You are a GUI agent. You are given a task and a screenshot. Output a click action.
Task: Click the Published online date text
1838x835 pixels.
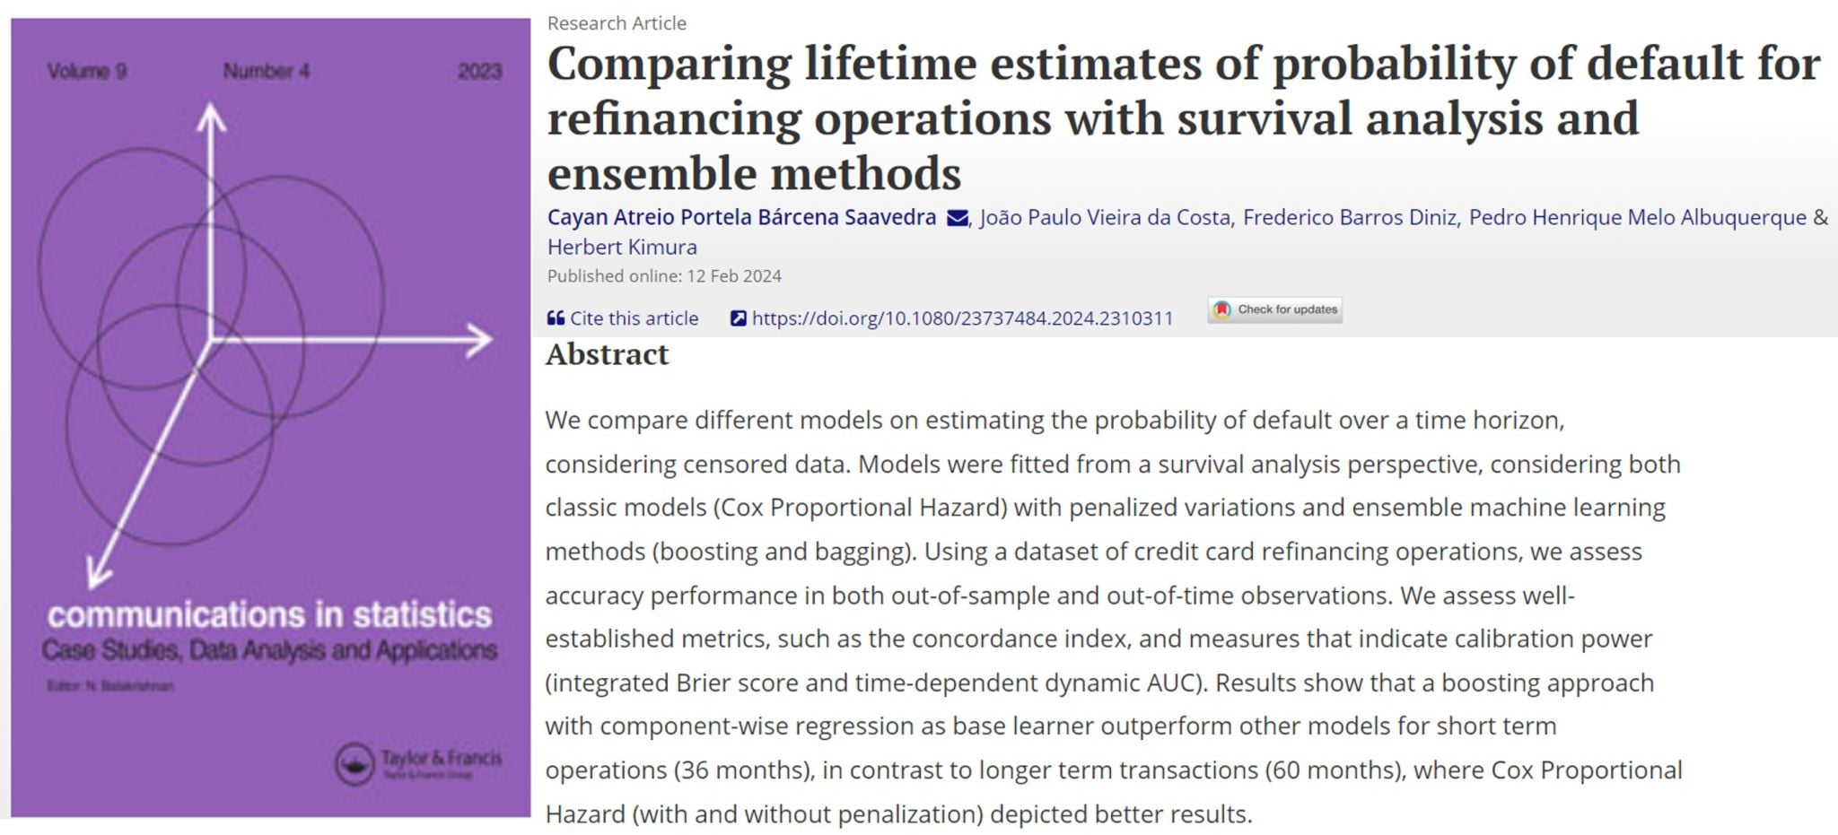pos(664,276)
